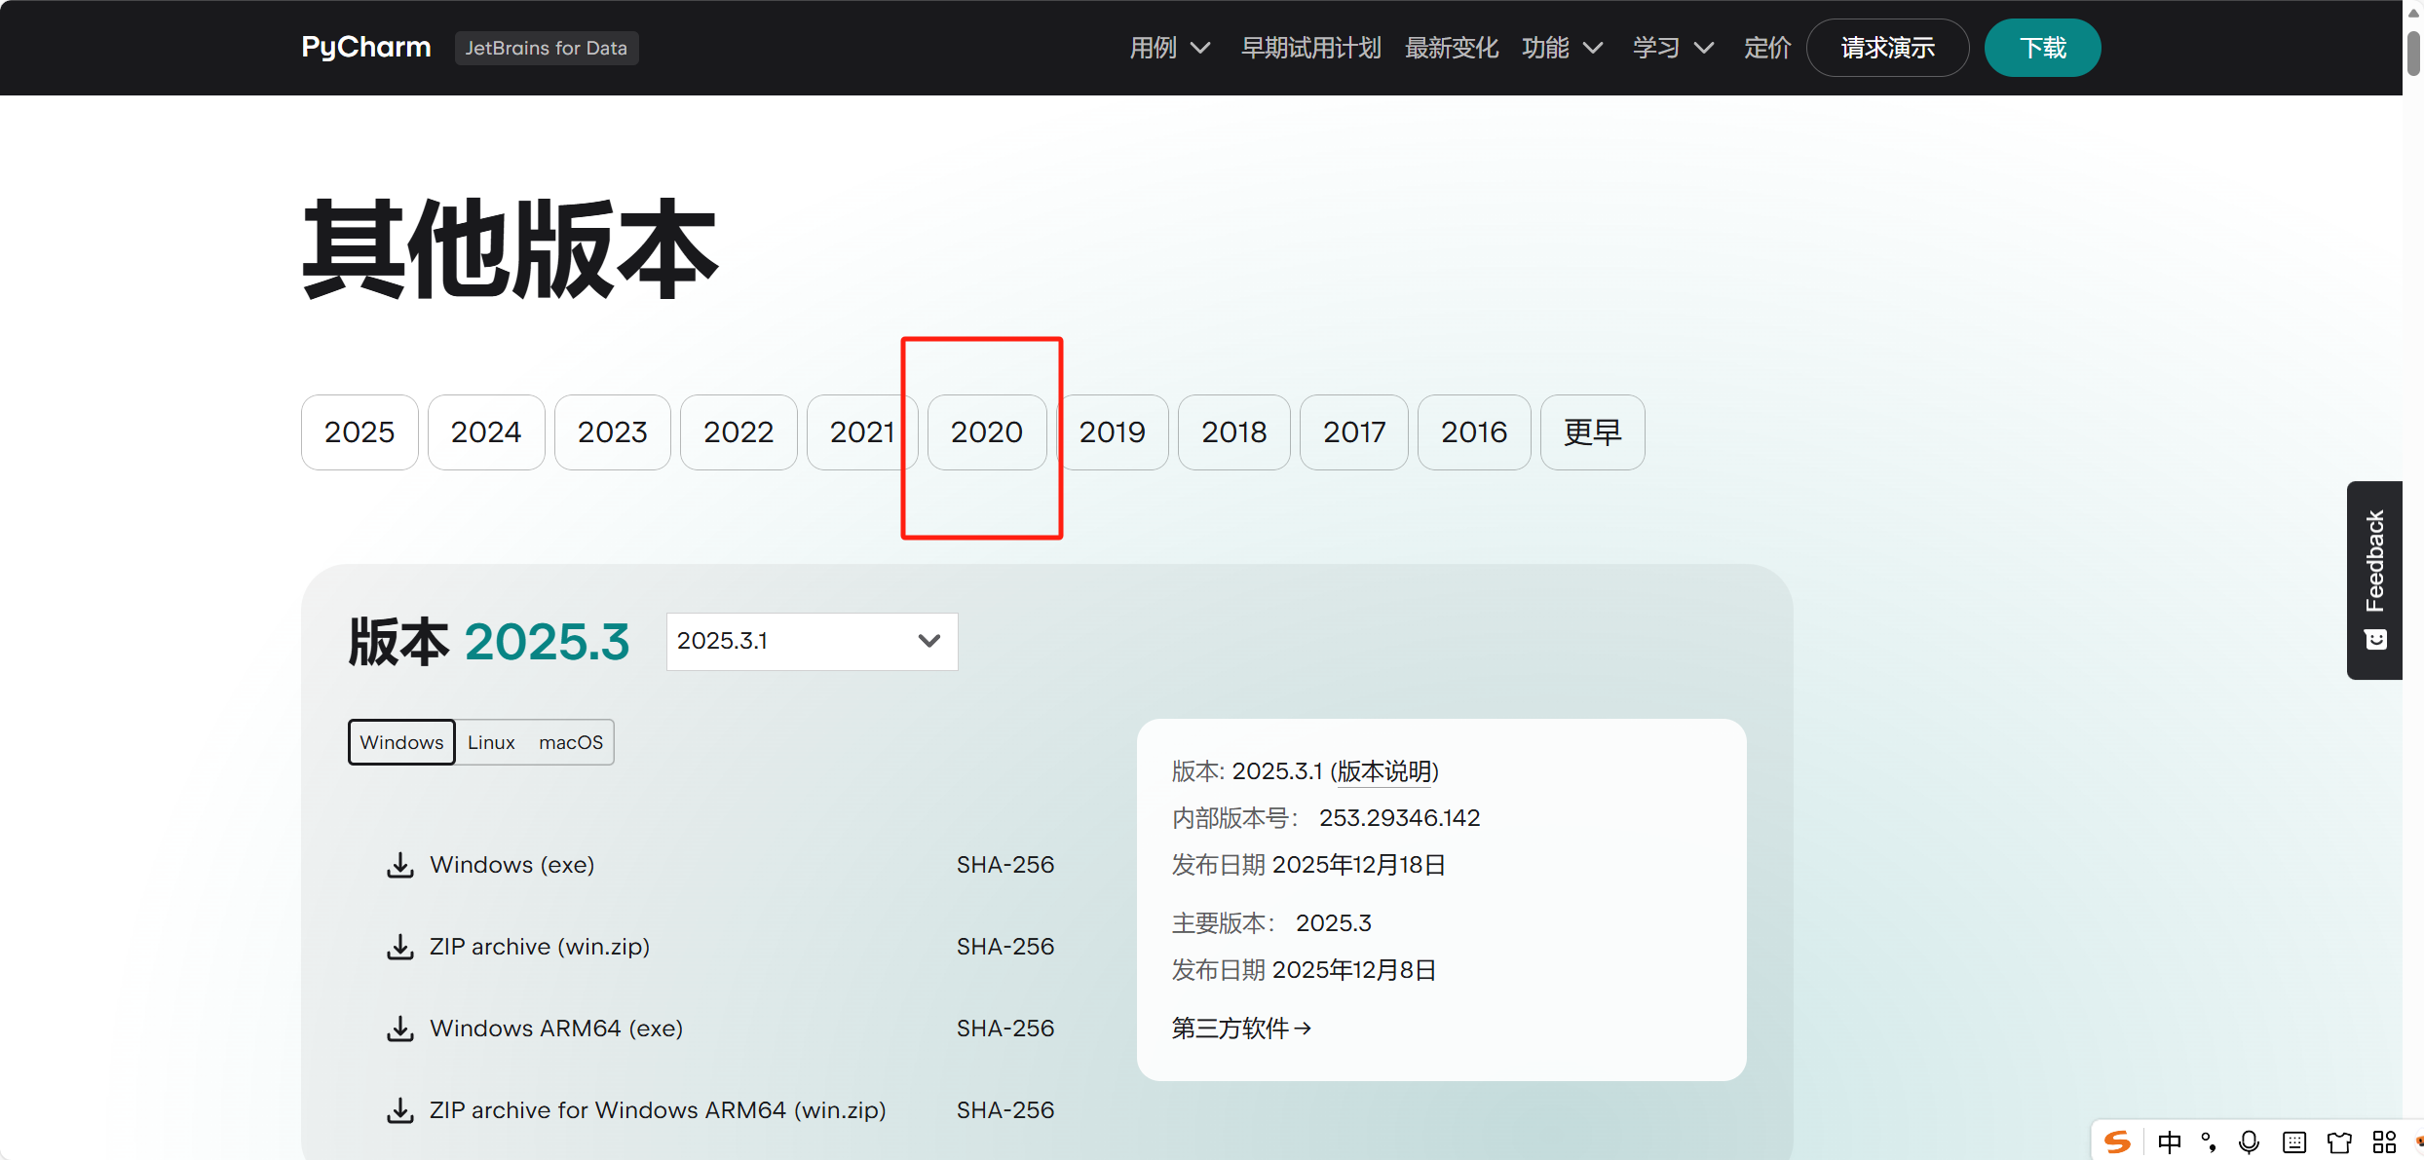The width and height of the screenshot is (2424, 1160).
Task: Toggle punctuation mode on Sogou bar
Action: tap(2209, 1141)
